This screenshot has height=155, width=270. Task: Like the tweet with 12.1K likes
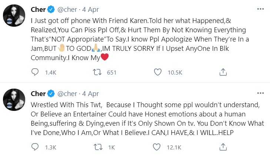click(158, 147)
